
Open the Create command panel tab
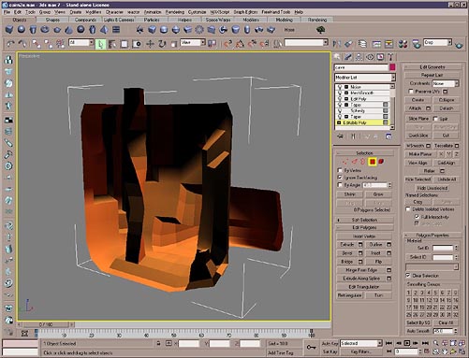(337, 57)
